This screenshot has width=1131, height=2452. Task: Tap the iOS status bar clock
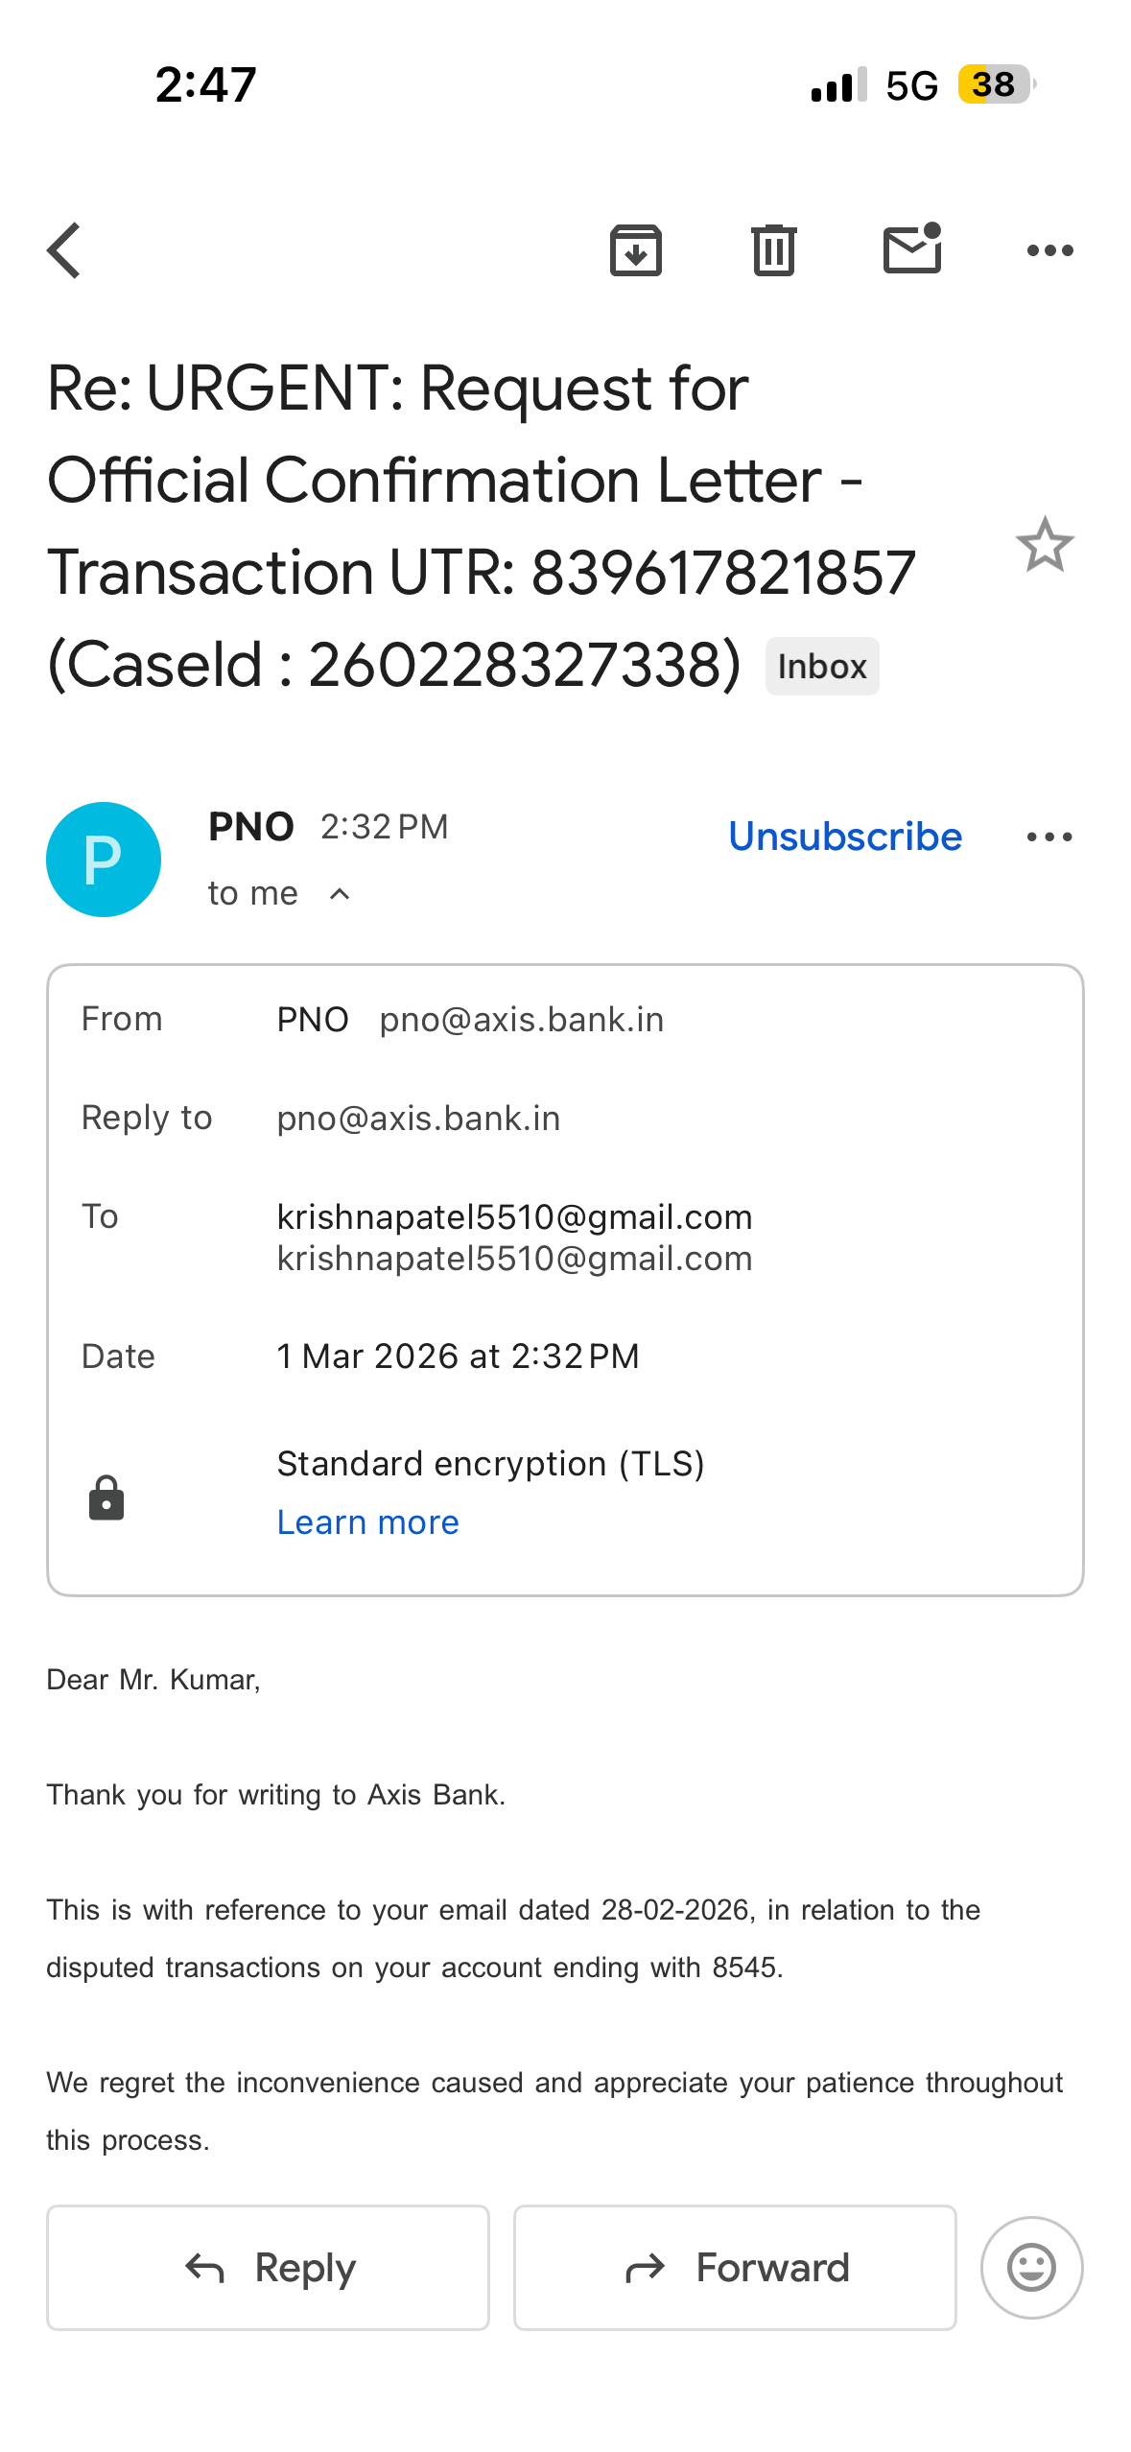tap(205, 84)
